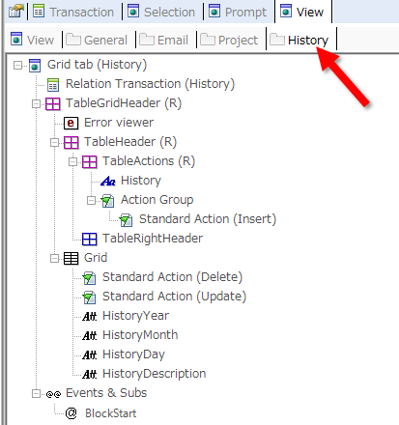Collapse the Action Group node
Image resolution: width=399 pixels, height=425 pixels.
pos(92,201)
